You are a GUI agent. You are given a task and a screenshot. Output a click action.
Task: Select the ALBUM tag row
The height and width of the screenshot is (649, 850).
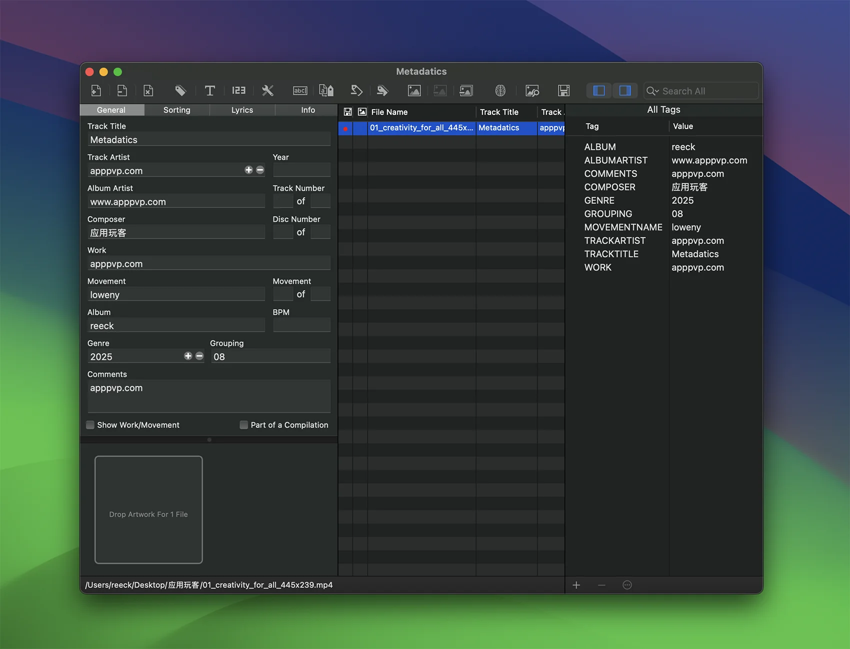(x=664, y=147)
